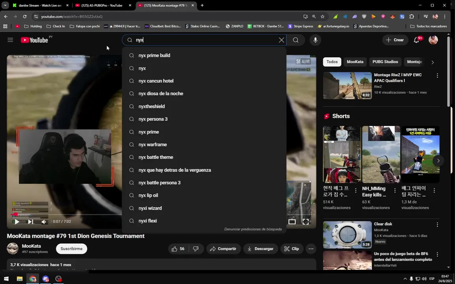Open options for 514 K views short

(x=356, y=191)
